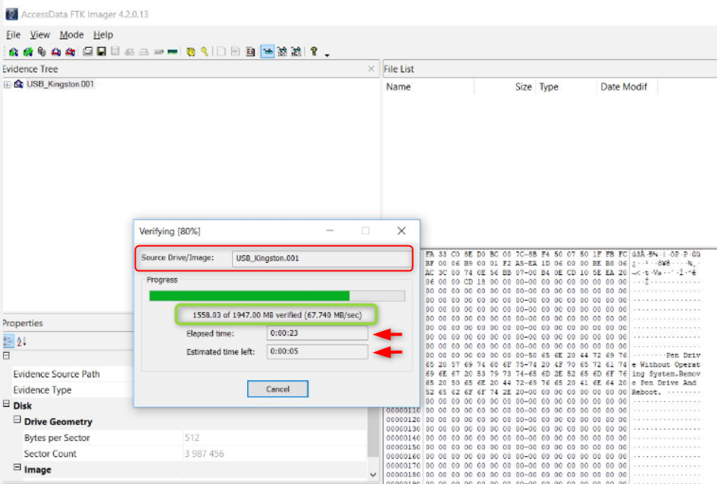Cancel the image verification
The image size is (717, 484).
tap(277, 389)
